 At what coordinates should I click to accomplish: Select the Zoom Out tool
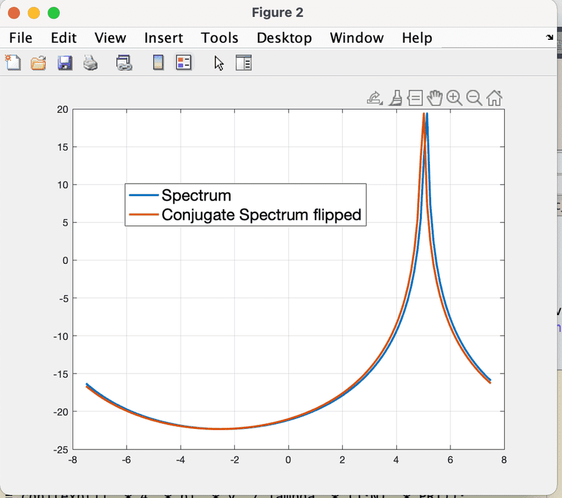pos(474,98)
